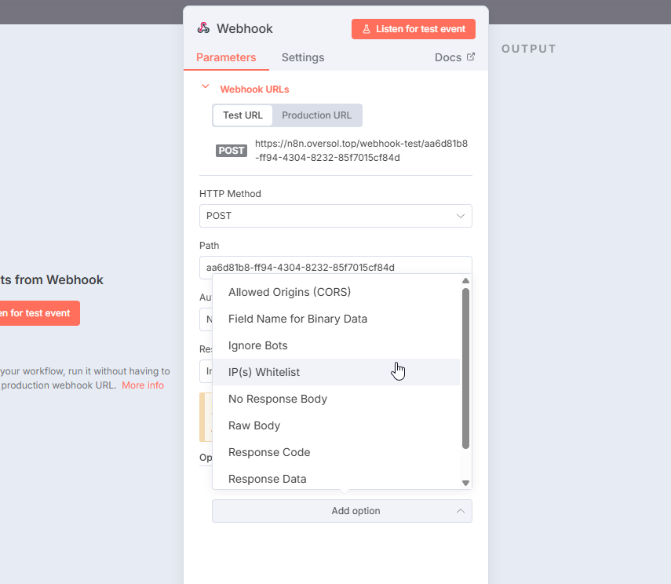Viewport: 671px width, 584px height.
Task: Open the Settings tab
Action: tap(302, 57)
